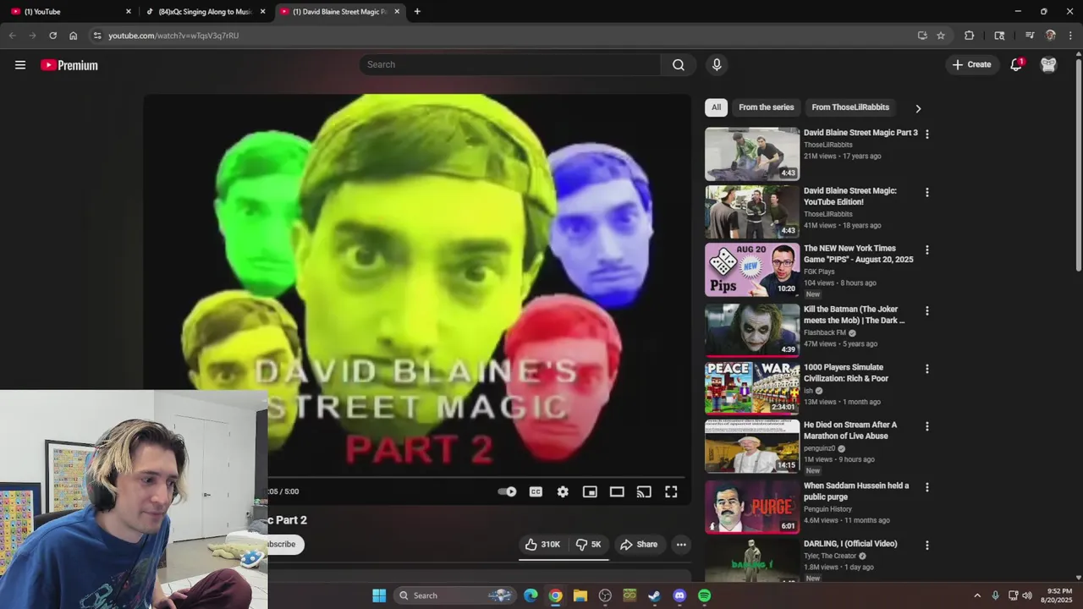Select the All filter chip

(x=716, y=107)
